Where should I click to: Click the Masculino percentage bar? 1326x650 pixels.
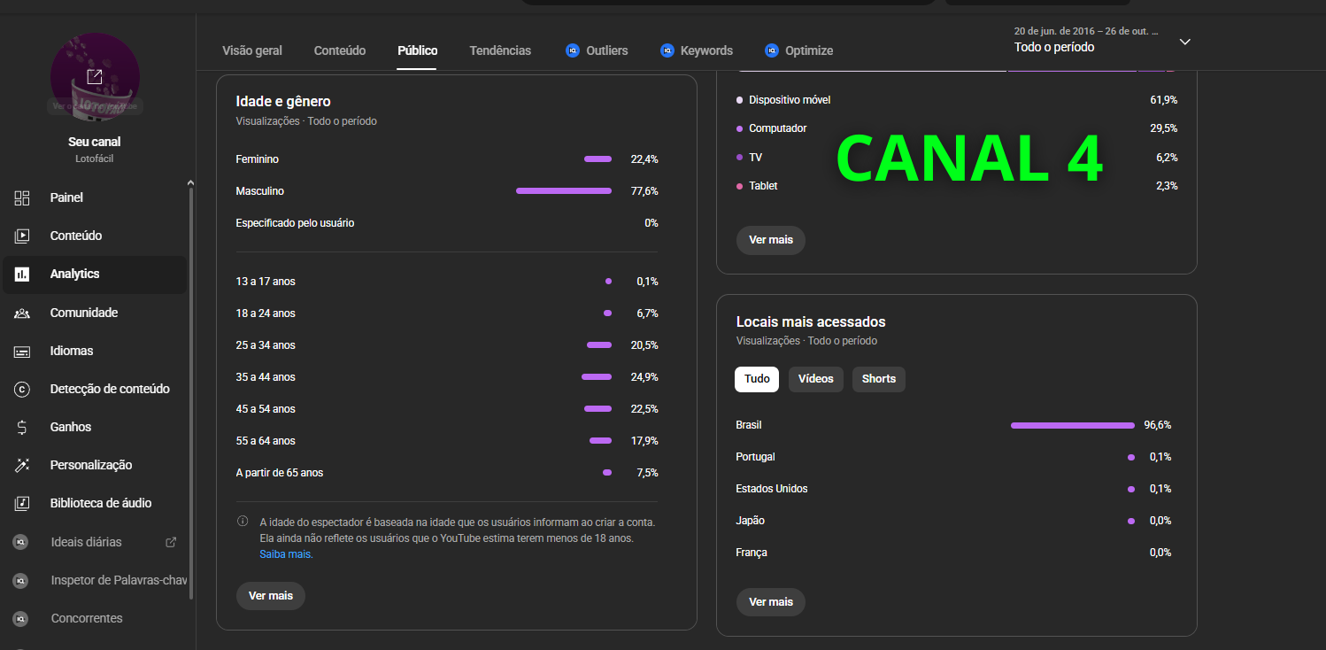tap(564, 191)
